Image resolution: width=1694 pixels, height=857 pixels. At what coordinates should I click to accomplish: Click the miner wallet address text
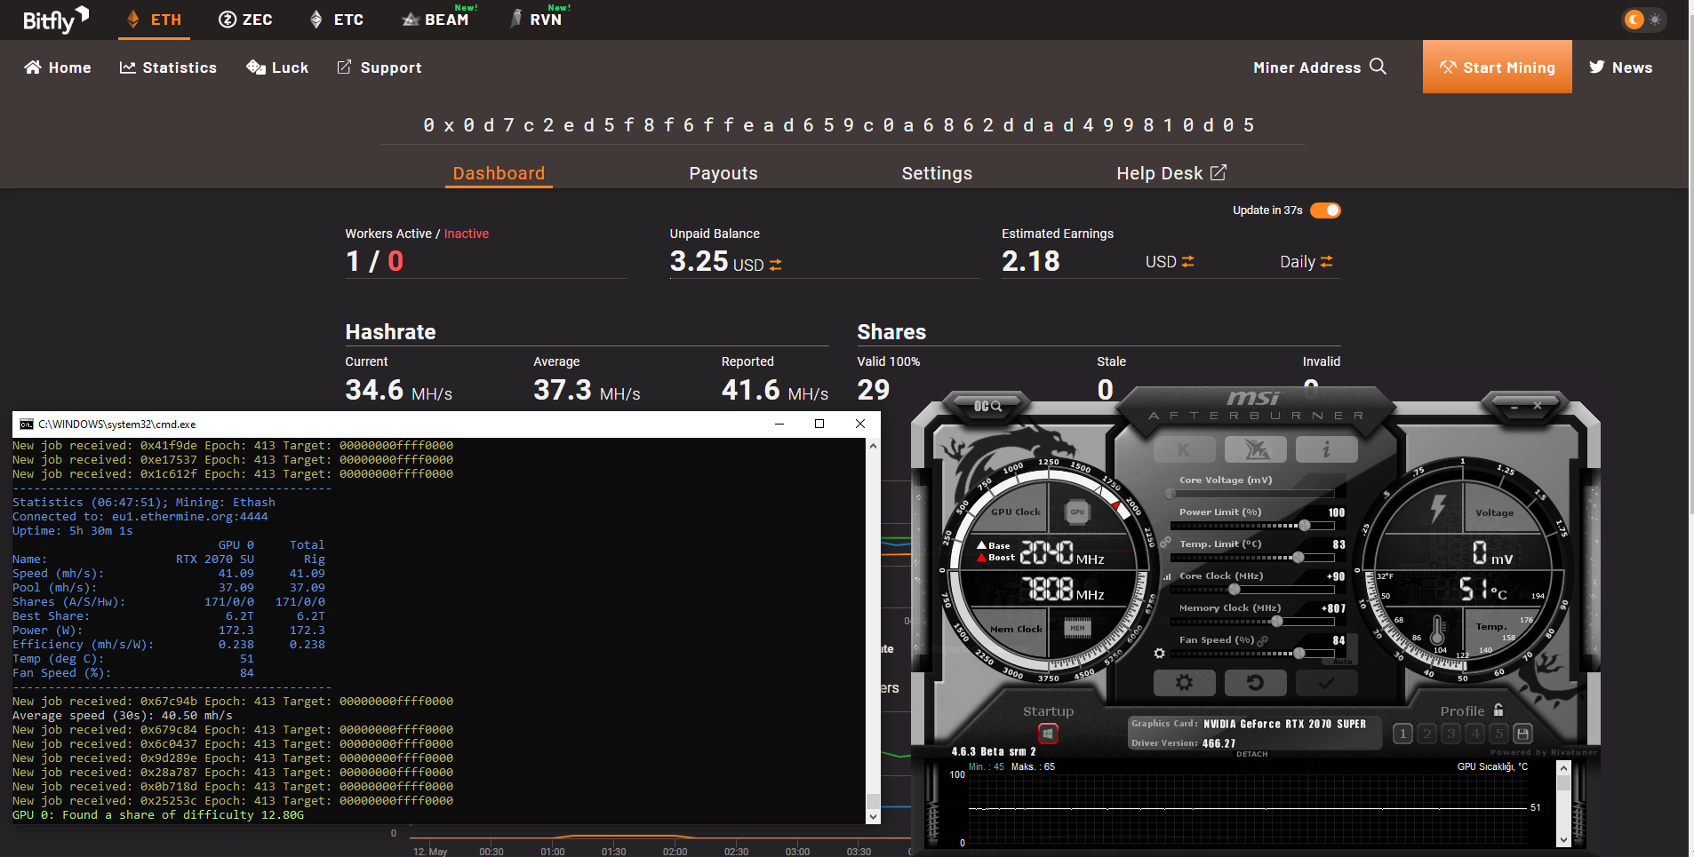click(x=839, y=125)
